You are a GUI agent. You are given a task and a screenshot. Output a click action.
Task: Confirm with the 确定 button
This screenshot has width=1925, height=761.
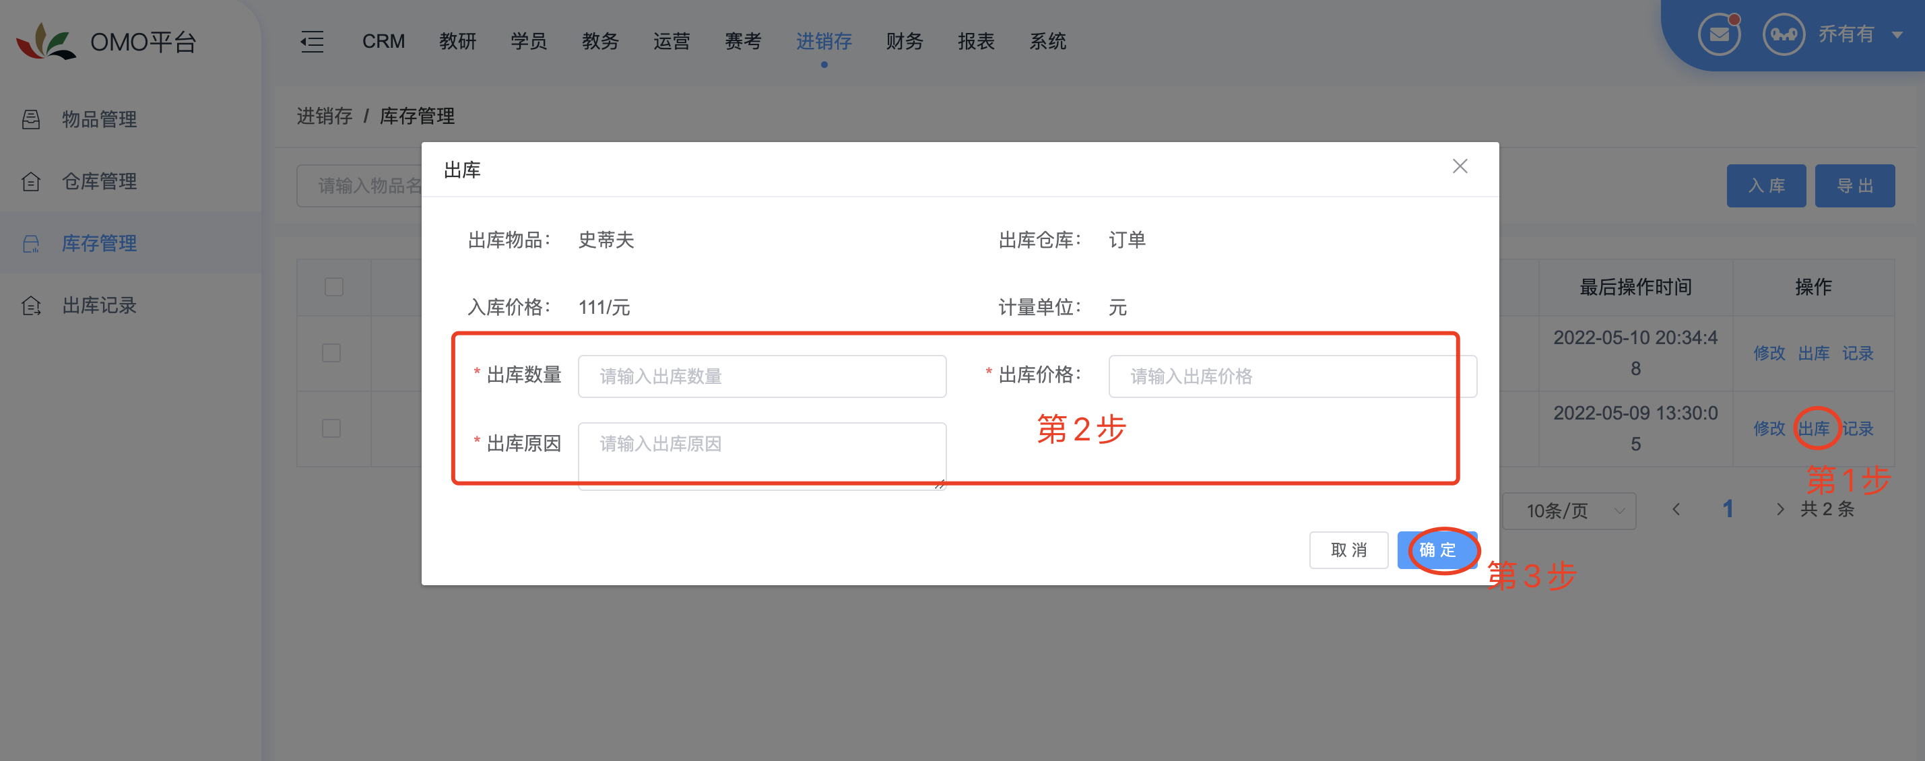tap(1437, 550)
